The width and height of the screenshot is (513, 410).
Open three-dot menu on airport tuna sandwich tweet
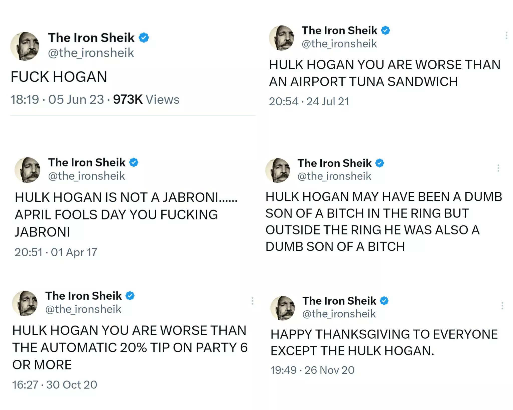tap(506, 36)
